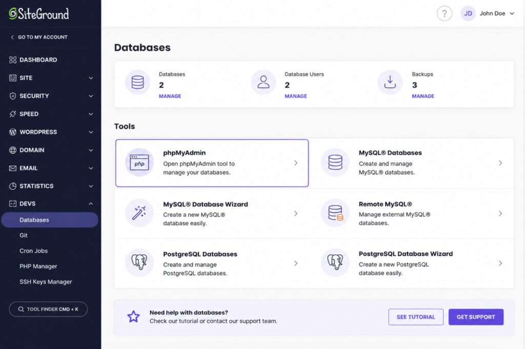Click the Devs code icon
The height and width of the screenshot is (349, 525).
click(x=13, y=204)
